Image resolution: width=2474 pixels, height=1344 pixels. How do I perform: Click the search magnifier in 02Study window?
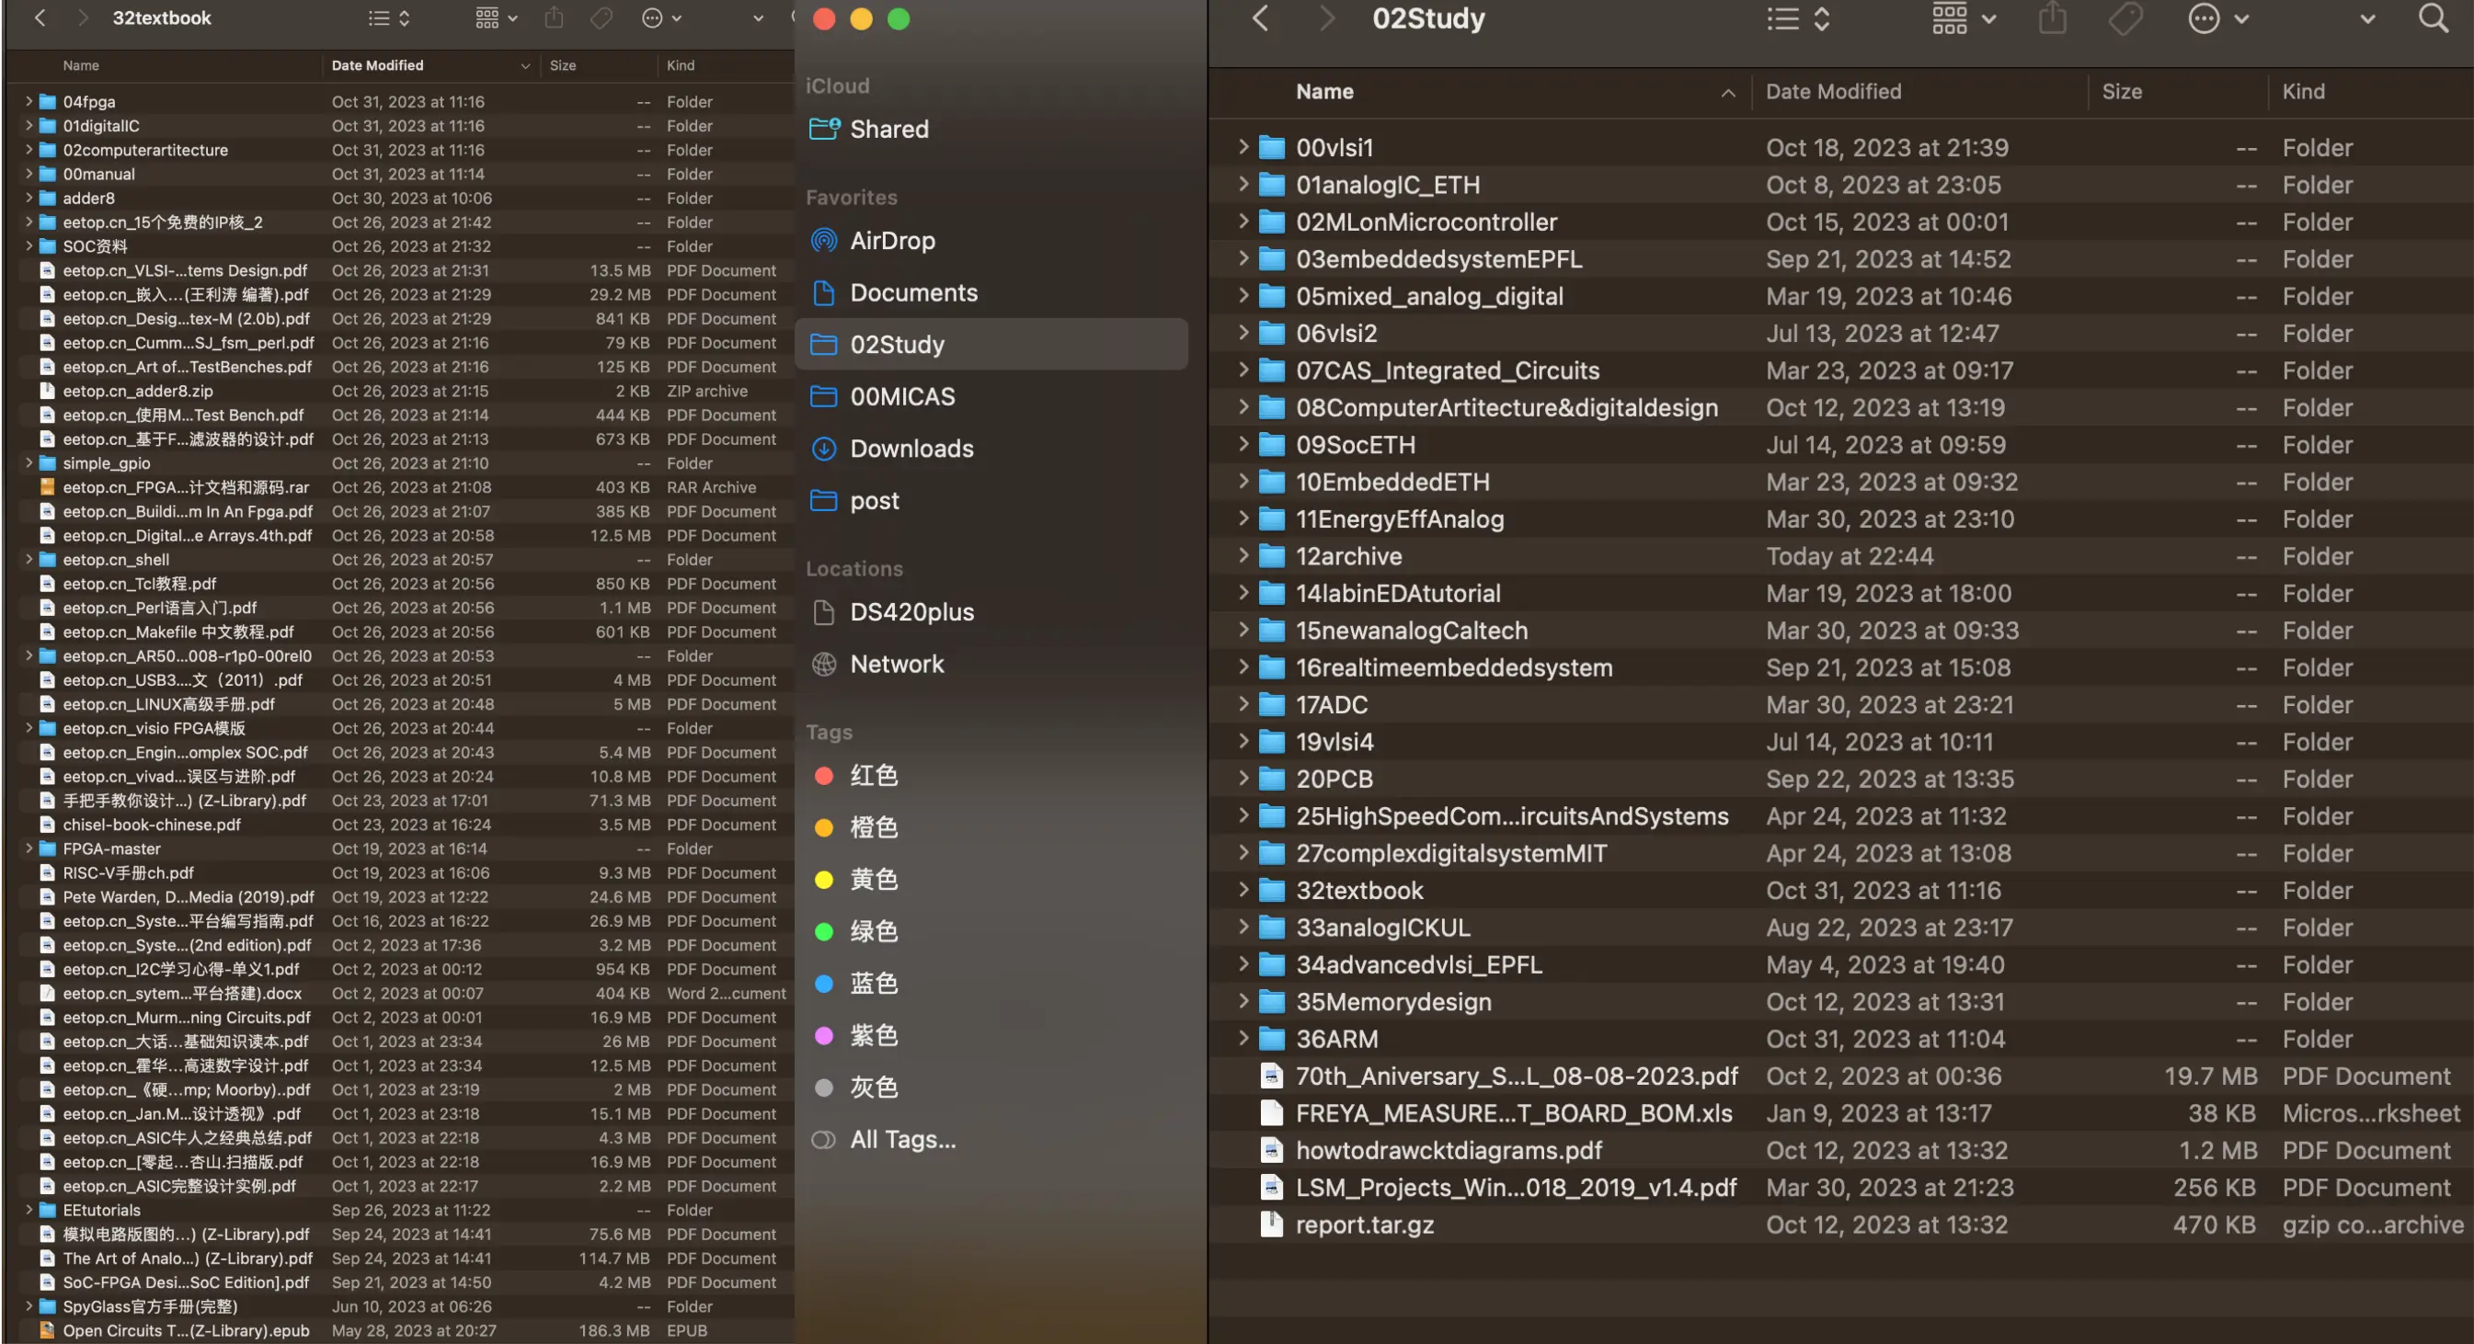(2432, 18)
